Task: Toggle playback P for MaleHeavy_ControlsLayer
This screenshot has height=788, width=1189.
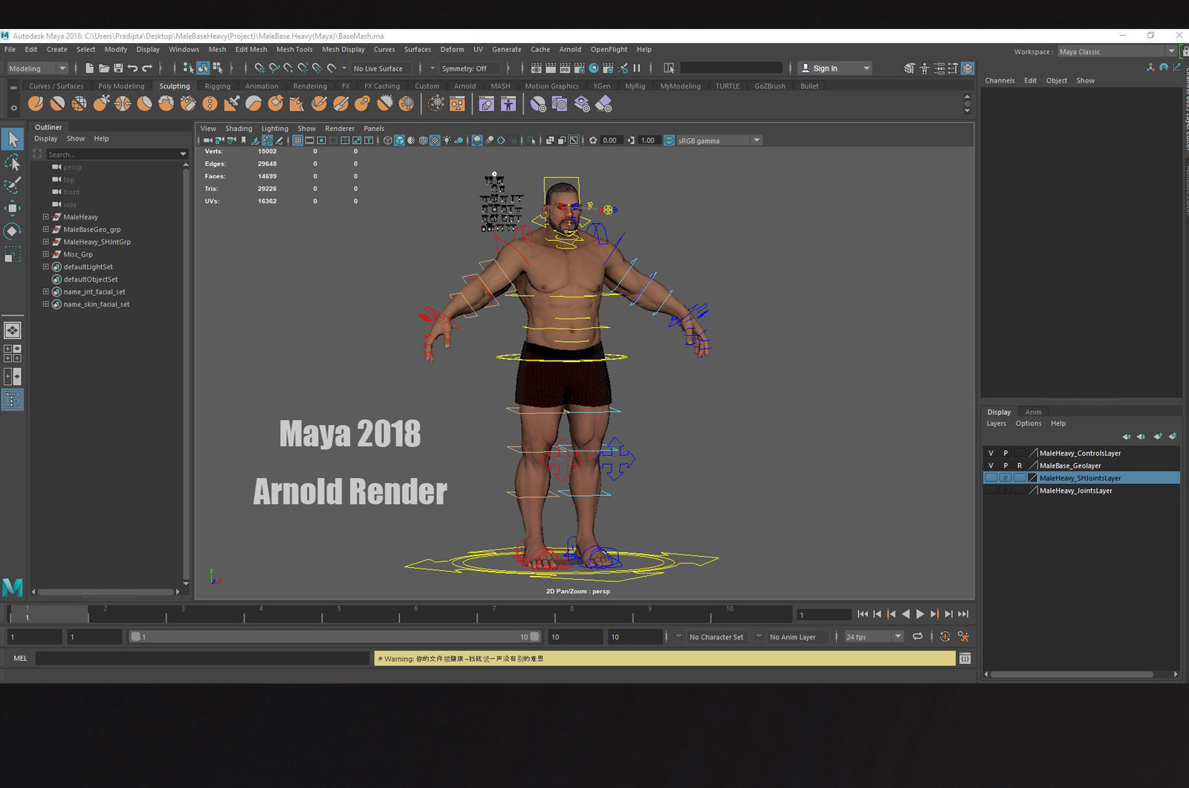Action: click(x=1005, y=453)
